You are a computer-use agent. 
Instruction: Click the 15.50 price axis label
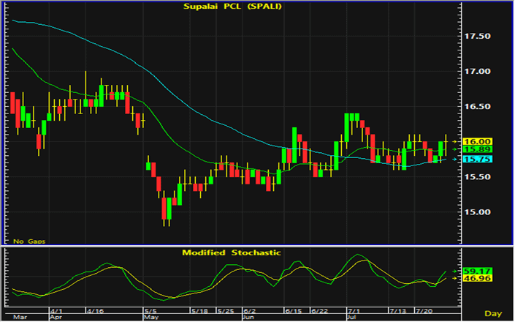pos(477,177)
